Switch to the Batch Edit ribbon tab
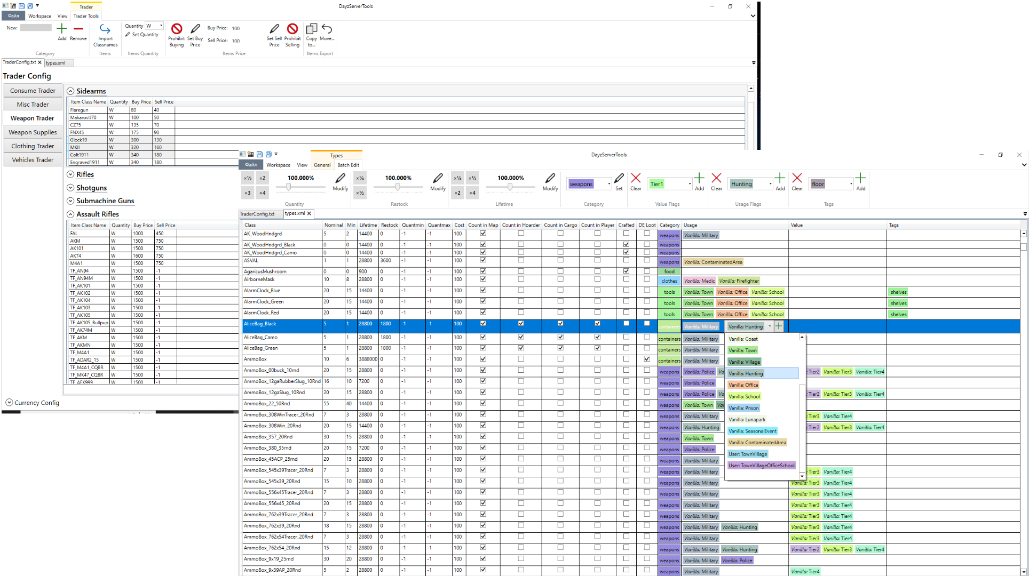 348,165
